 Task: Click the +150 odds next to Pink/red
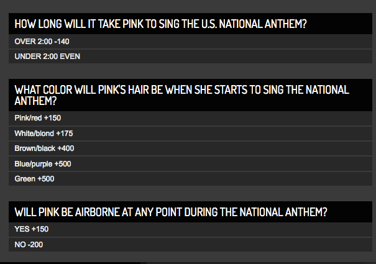coord(52,118)
